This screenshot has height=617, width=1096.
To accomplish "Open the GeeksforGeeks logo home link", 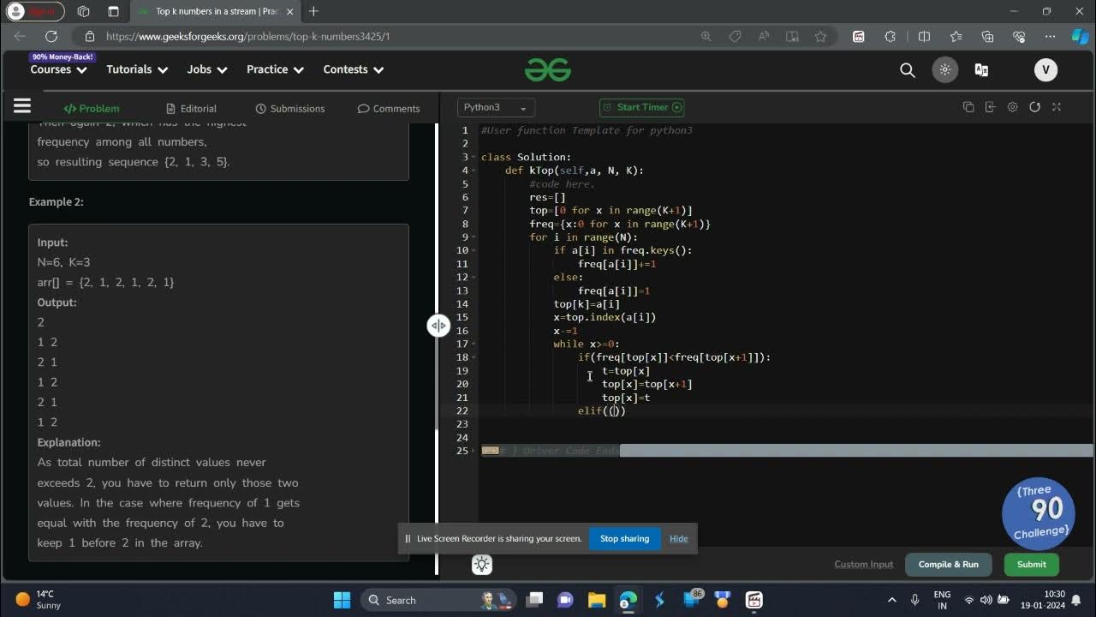I will (548, 70).
